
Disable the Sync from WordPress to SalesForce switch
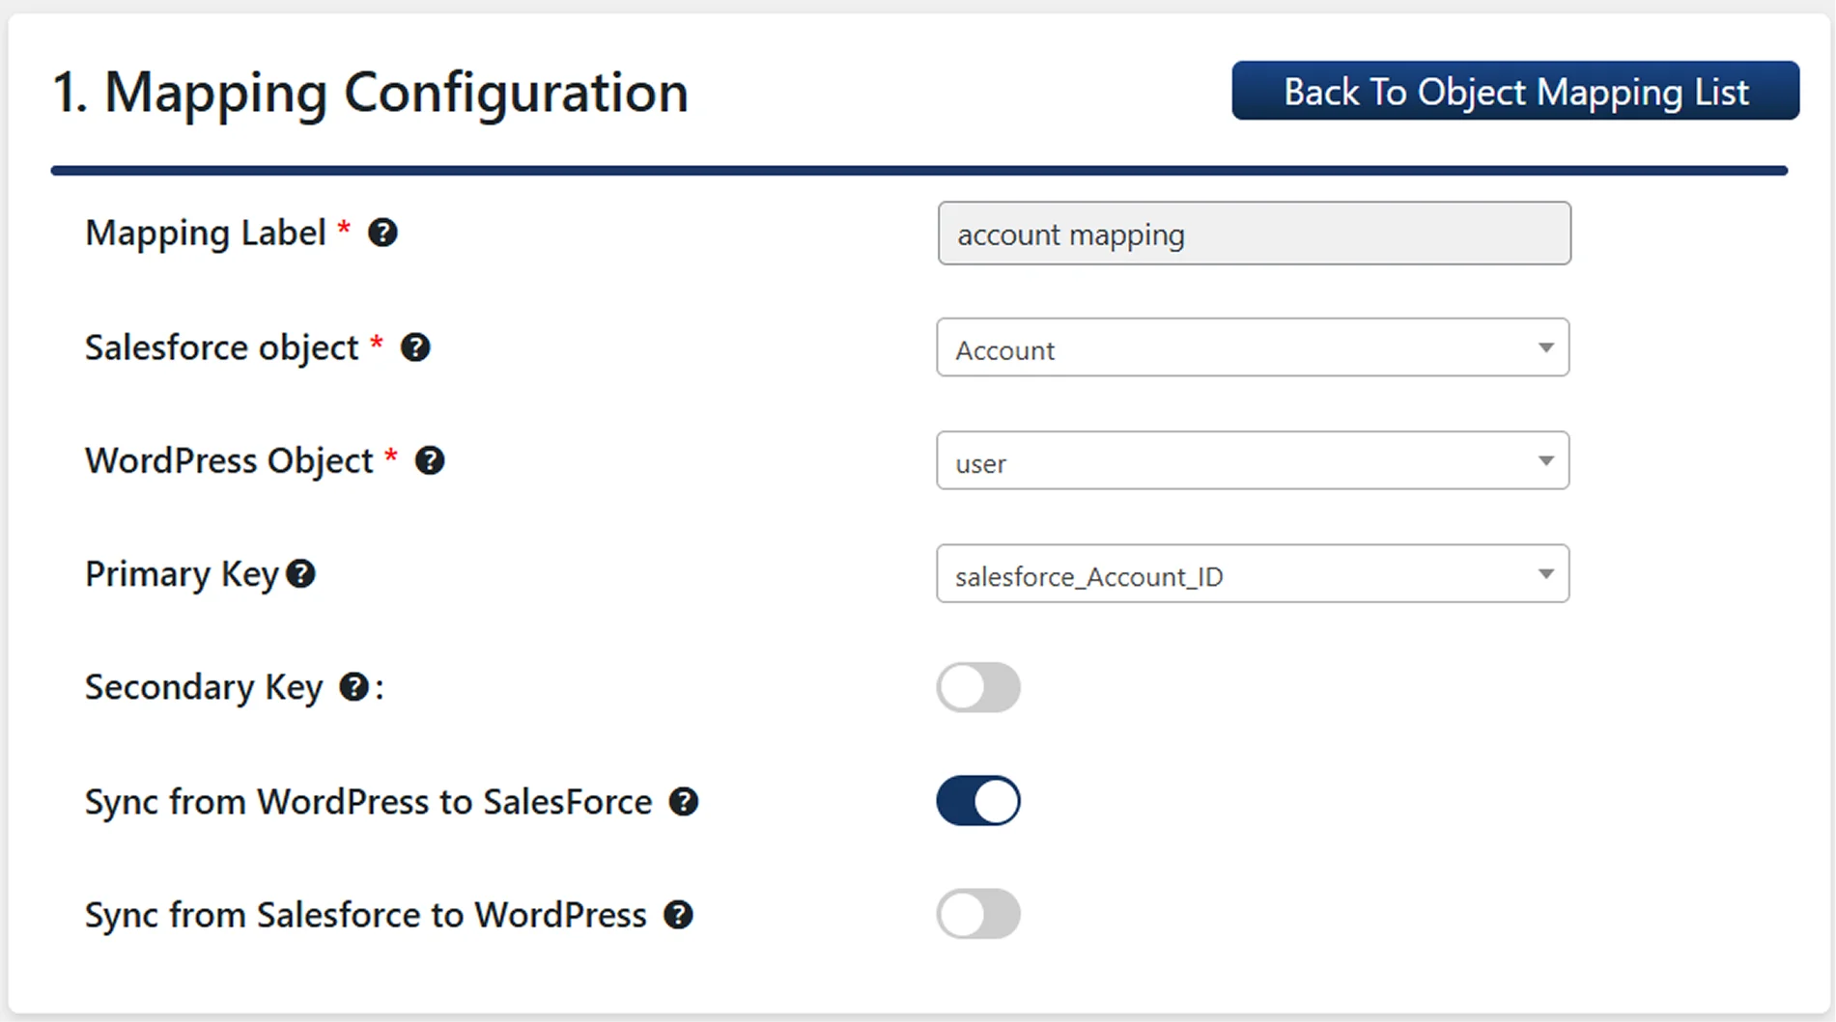point(977,801)
